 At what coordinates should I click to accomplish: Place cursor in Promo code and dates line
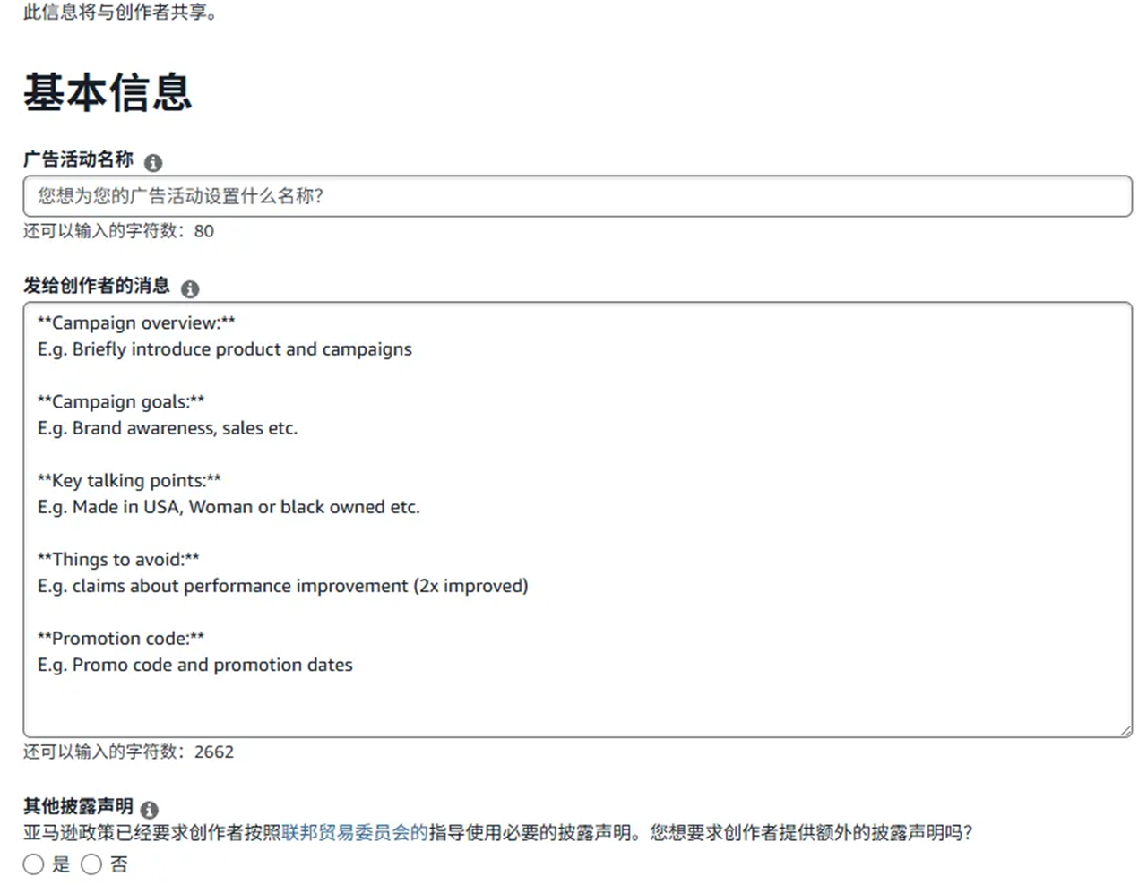pyautogui.click(x=194, y=665)
